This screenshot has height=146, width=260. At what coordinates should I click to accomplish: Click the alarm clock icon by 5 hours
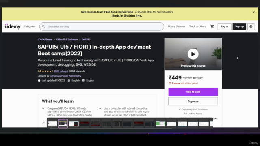coord(170,83)
